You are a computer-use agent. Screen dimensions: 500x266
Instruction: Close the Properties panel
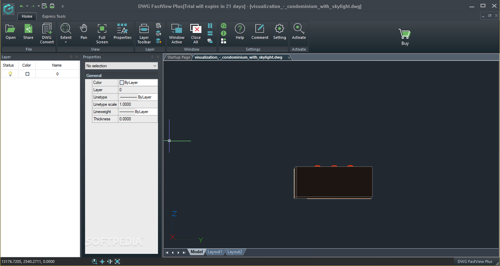(158, 57)
